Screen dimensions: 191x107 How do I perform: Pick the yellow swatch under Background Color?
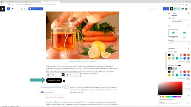pos(169,75)
